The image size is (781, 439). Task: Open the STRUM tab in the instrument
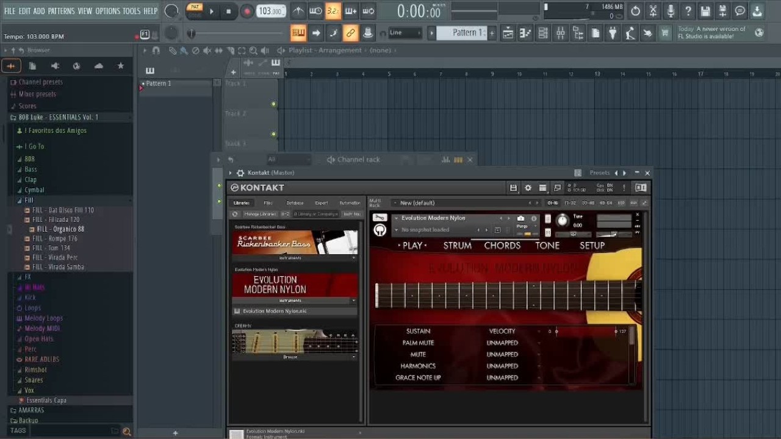457,246
